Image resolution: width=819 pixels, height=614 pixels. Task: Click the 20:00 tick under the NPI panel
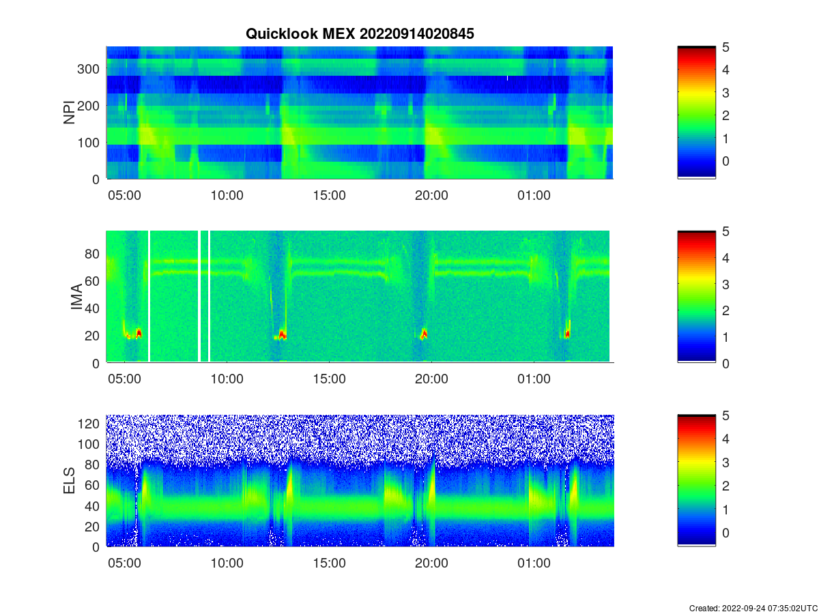pos(431,195)
